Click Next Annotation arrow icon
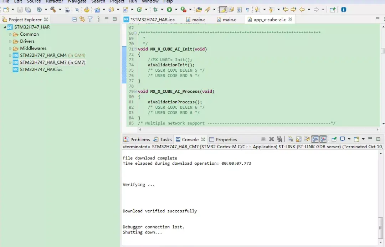The image size is (385, 247). (x=257, y=10)
